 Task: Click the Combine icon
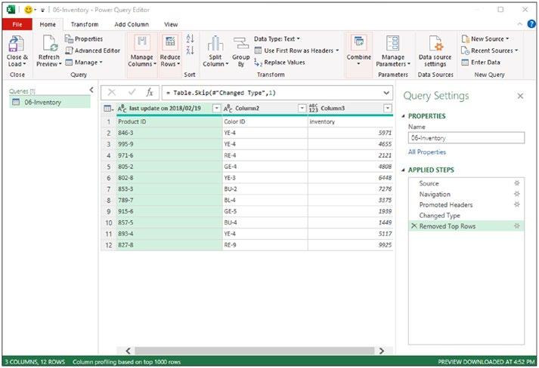[x=358, y=42]
